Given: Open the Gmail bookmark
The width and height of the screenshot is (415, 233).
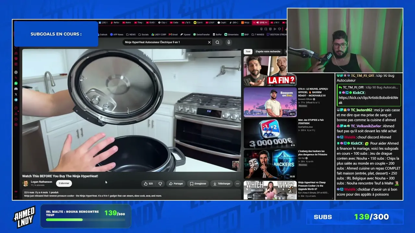Looking at the screenshot, I should 173,35.
